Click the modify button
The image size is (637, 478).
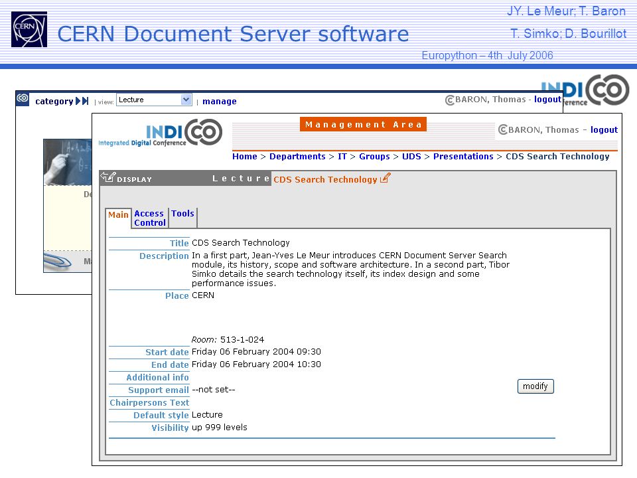click(535, 386)
